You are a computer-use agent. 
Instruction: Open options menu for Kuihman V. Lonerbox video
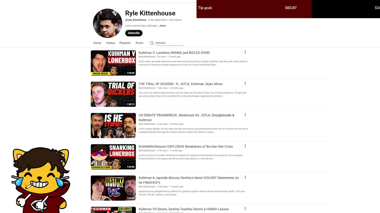(245, 52)
